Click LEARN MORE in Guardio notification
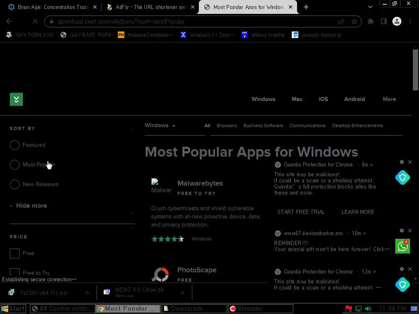The height and width of the screenshot is (314, 419). coord(358,212)
